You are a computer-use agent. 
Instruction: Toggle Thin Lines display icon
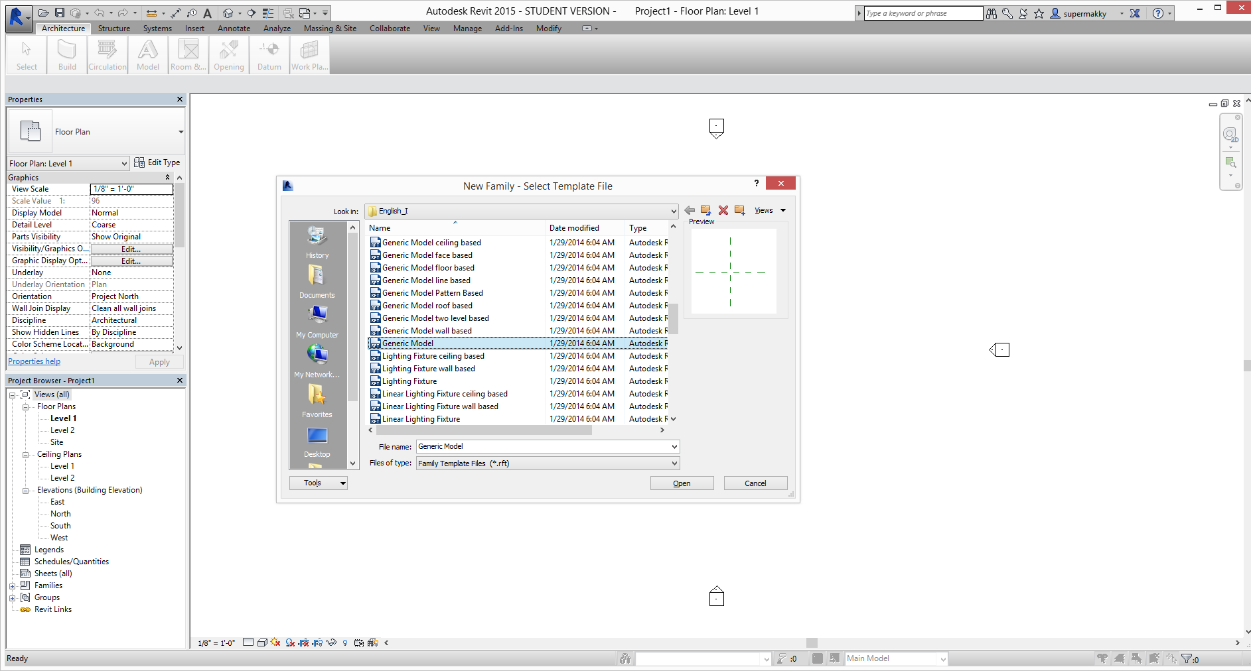[268, 13]
